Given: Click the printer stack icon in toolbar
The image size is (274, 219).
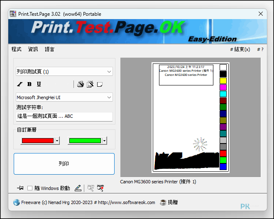Looking at the screenshot, I should 81,84.
